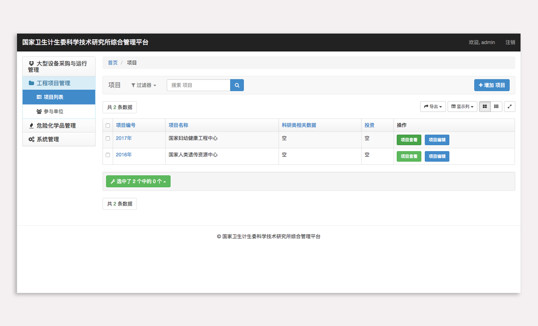Open the 显示列 columns dropdown
The image size is (538, 326).
click(x=462, y=107)
